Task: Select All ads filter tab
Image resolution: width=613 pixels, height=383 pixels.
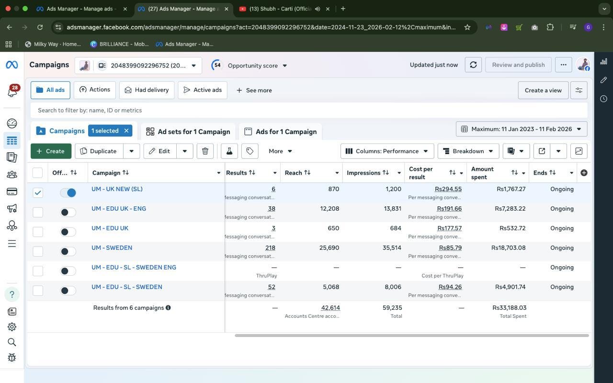Action: point(50,90)
